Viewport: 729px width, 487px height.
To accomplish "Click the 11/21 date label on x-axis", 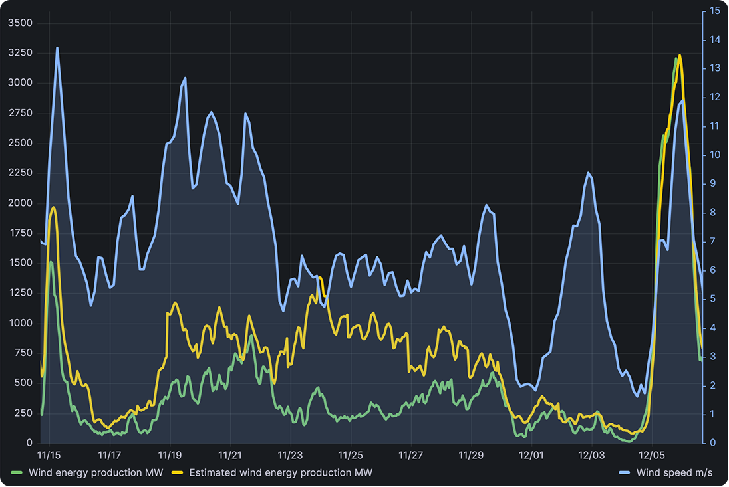I will point(229,456).
